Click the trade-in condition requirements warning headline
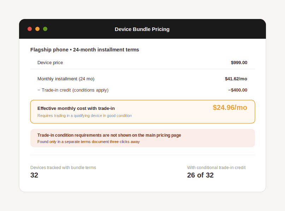 pos(109,135)
